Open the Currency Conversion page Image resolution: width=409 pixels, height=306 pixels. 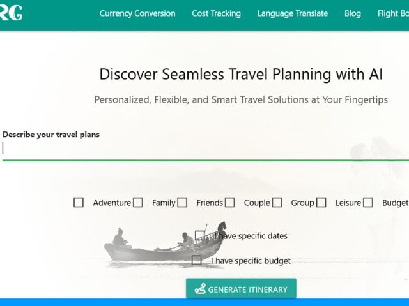(x=137, y=13)
